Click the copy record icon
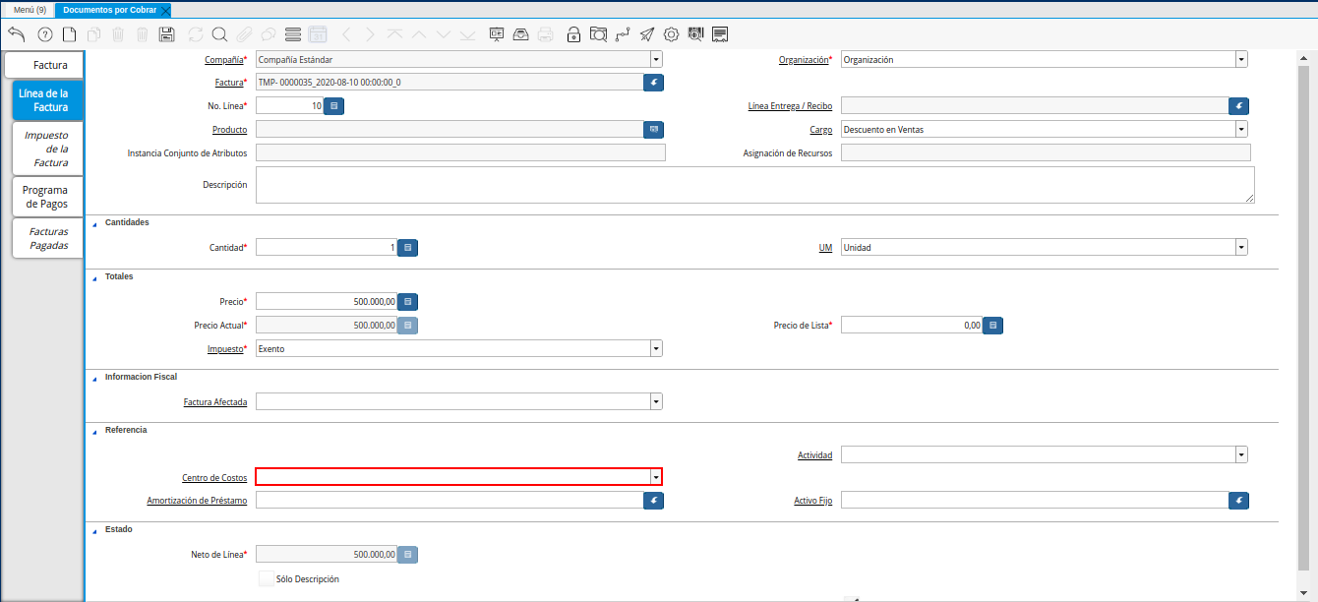The height and width of the screenshot is (602, 1318). (x=93, y=34)
